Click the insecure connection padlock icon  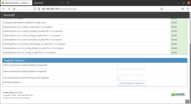coord(39,9)
